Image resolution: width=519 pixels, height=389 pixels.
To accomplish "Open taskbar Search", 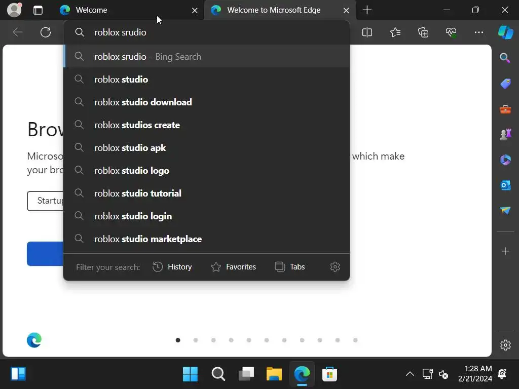I will click(x=218, y=374).
